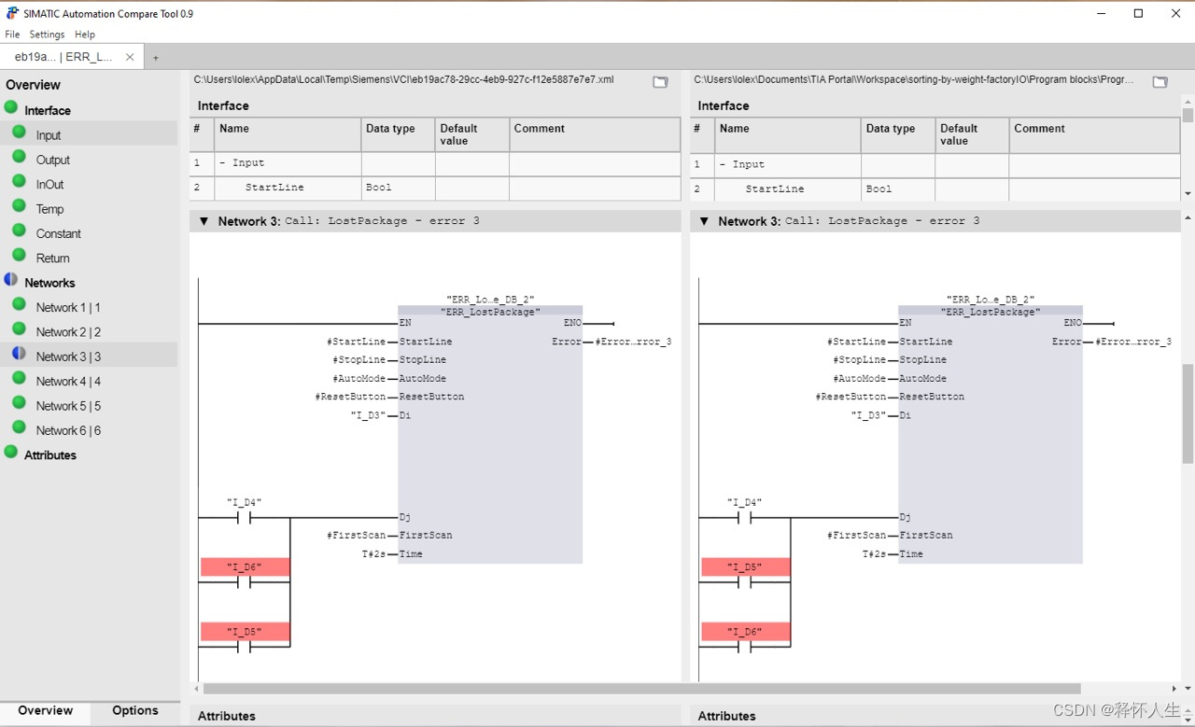Browse folder for left file path

[660, 82]
